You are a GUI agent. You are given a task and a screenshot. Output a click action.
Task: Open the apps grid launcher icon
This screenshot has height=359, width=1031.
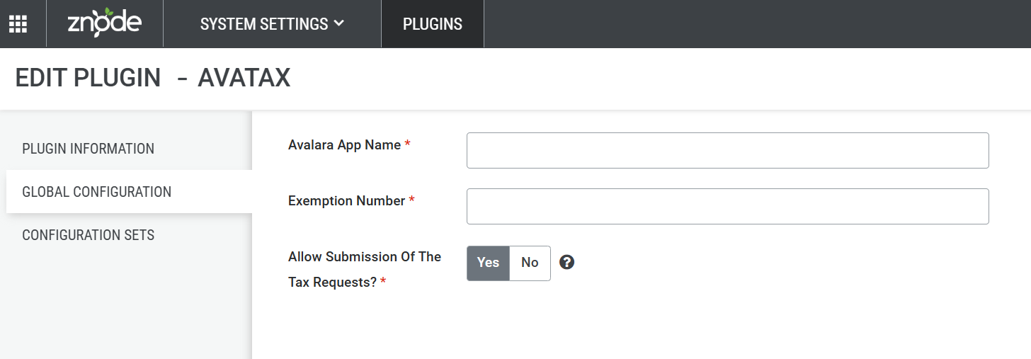tap(18, 24)
